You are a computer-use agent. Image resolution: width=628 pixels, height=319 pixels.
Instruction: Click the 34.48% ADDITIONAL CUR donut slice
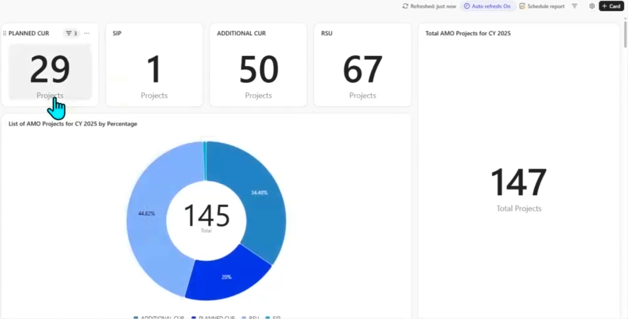point(256,192)
